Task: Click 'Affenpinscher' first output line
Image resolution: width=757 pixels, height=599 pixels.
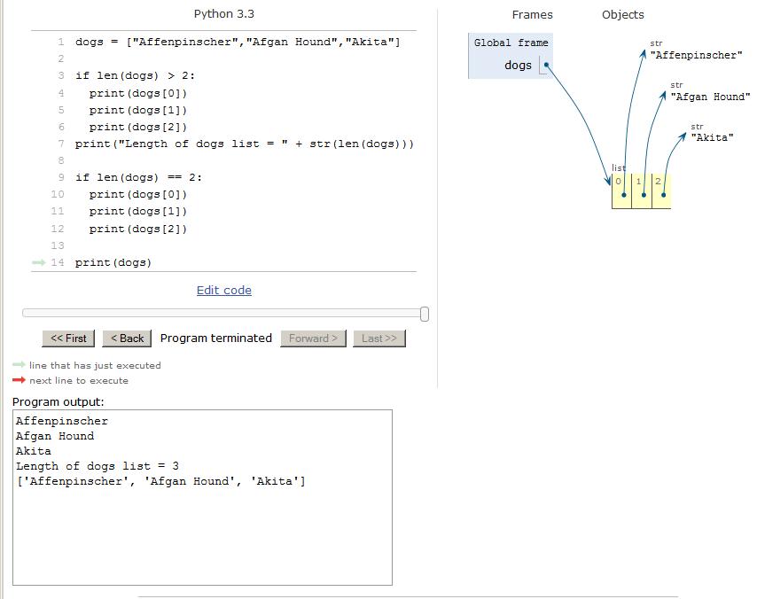Action: [x=62, y=421]
